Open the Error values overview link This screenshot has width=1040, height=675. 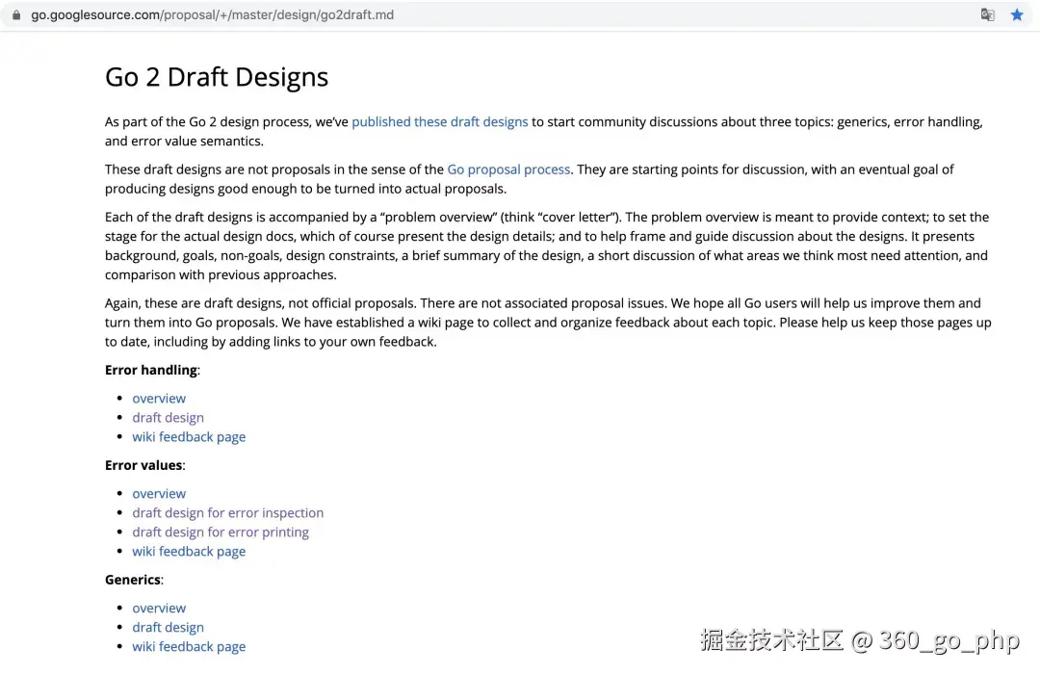[159, 494]
